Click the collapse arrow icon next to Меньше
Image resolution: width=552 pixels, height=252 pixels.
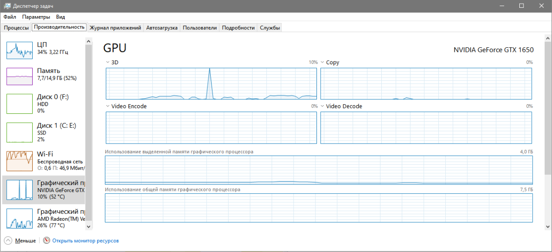coord(8,240)
